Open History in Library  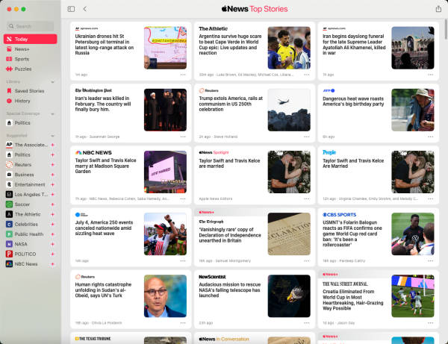click(x=31, y=101)
